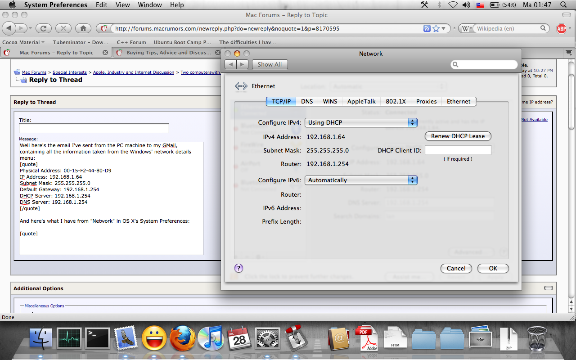This screenshot has height=360, width=576.
Task: Open the Apple menu
Action: [x=12, y=5]
